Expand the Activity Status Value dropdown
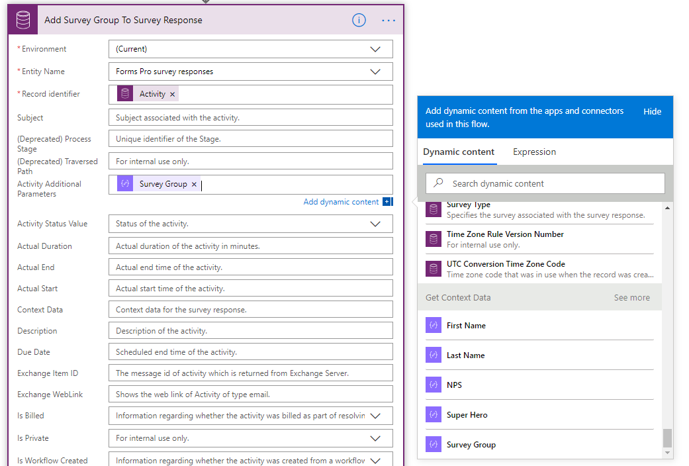Screen dimensions: 689x466 coord(375,223)
